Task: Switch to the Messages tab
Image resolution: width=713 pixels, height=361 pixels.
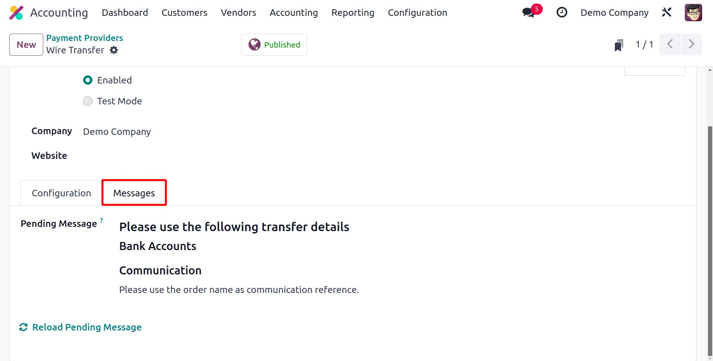Action: tap(134, 193)
